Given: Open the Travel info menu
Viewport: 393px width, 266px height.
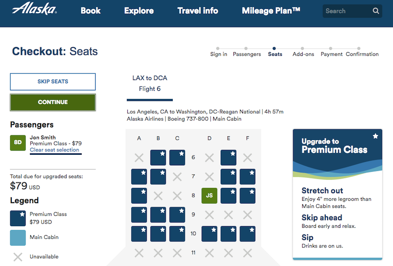Looking at the screenshot, I should tap(197, 10).
